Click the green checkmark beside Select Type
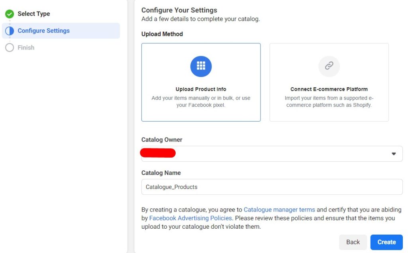The height and width of the screenshot is (253, 408). [10, 14]
